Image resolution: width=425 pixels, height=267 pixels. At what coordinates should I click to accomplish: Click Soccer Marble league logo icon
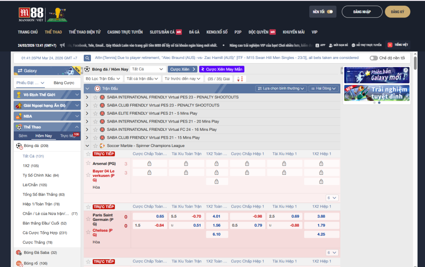pos(102,146)
